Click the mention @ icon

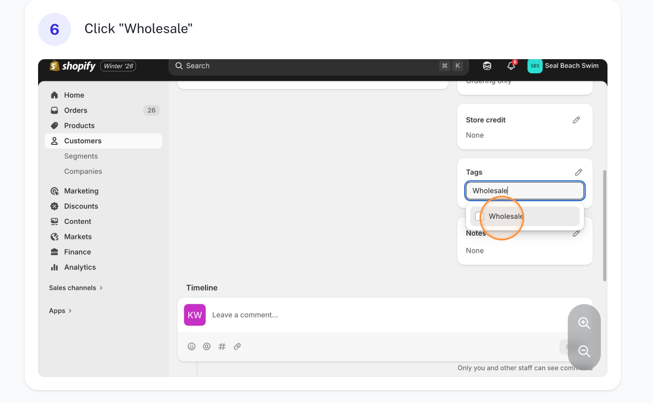pos(207,347)
